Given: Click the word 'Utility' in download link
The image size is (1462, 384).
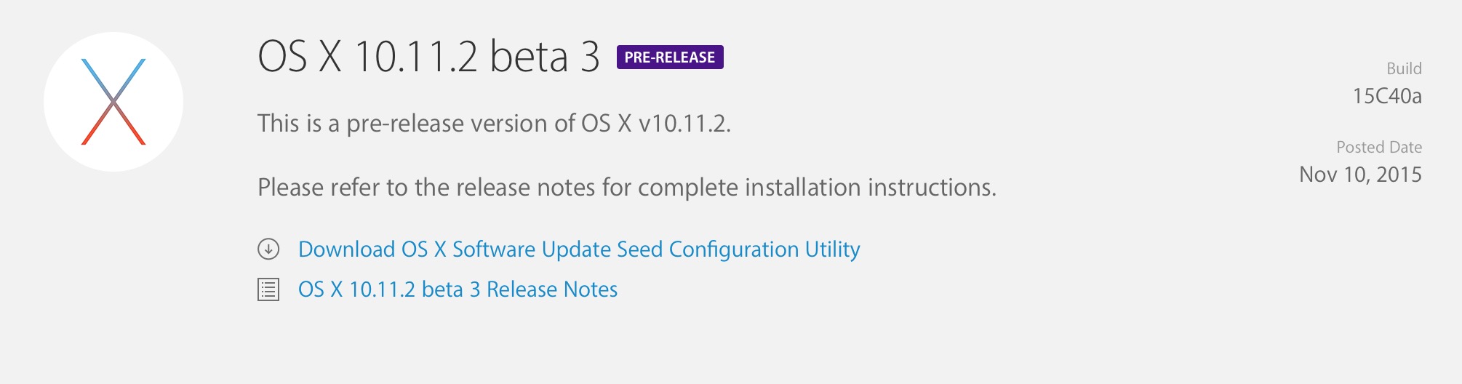Looking at the screenshot, I should point(832,249).
